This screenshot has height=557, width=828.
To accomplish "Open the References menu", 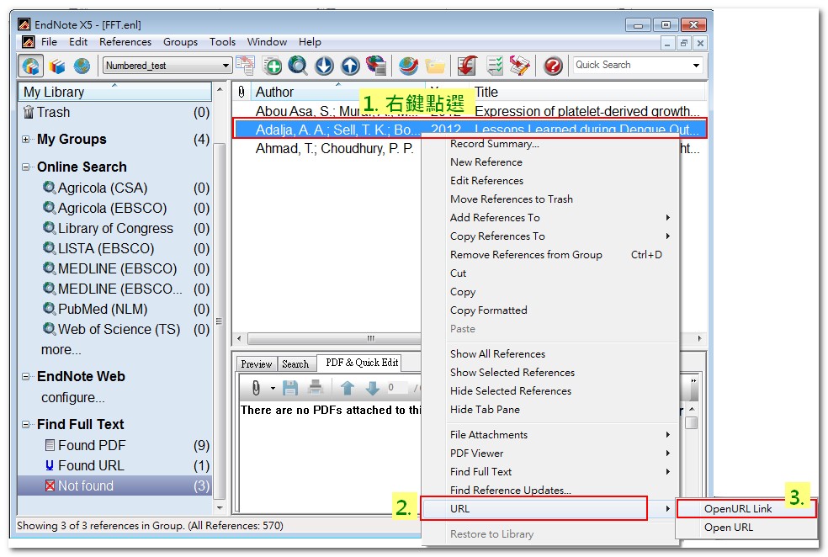I will pyautogui.click(x=125, y=42).
